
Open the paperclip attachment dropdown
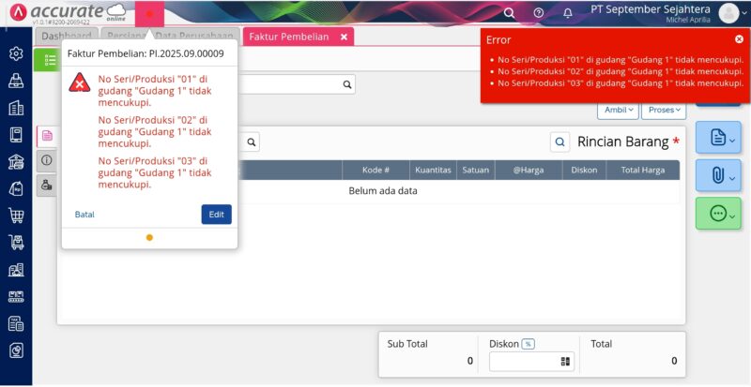(x=718, y=175)
